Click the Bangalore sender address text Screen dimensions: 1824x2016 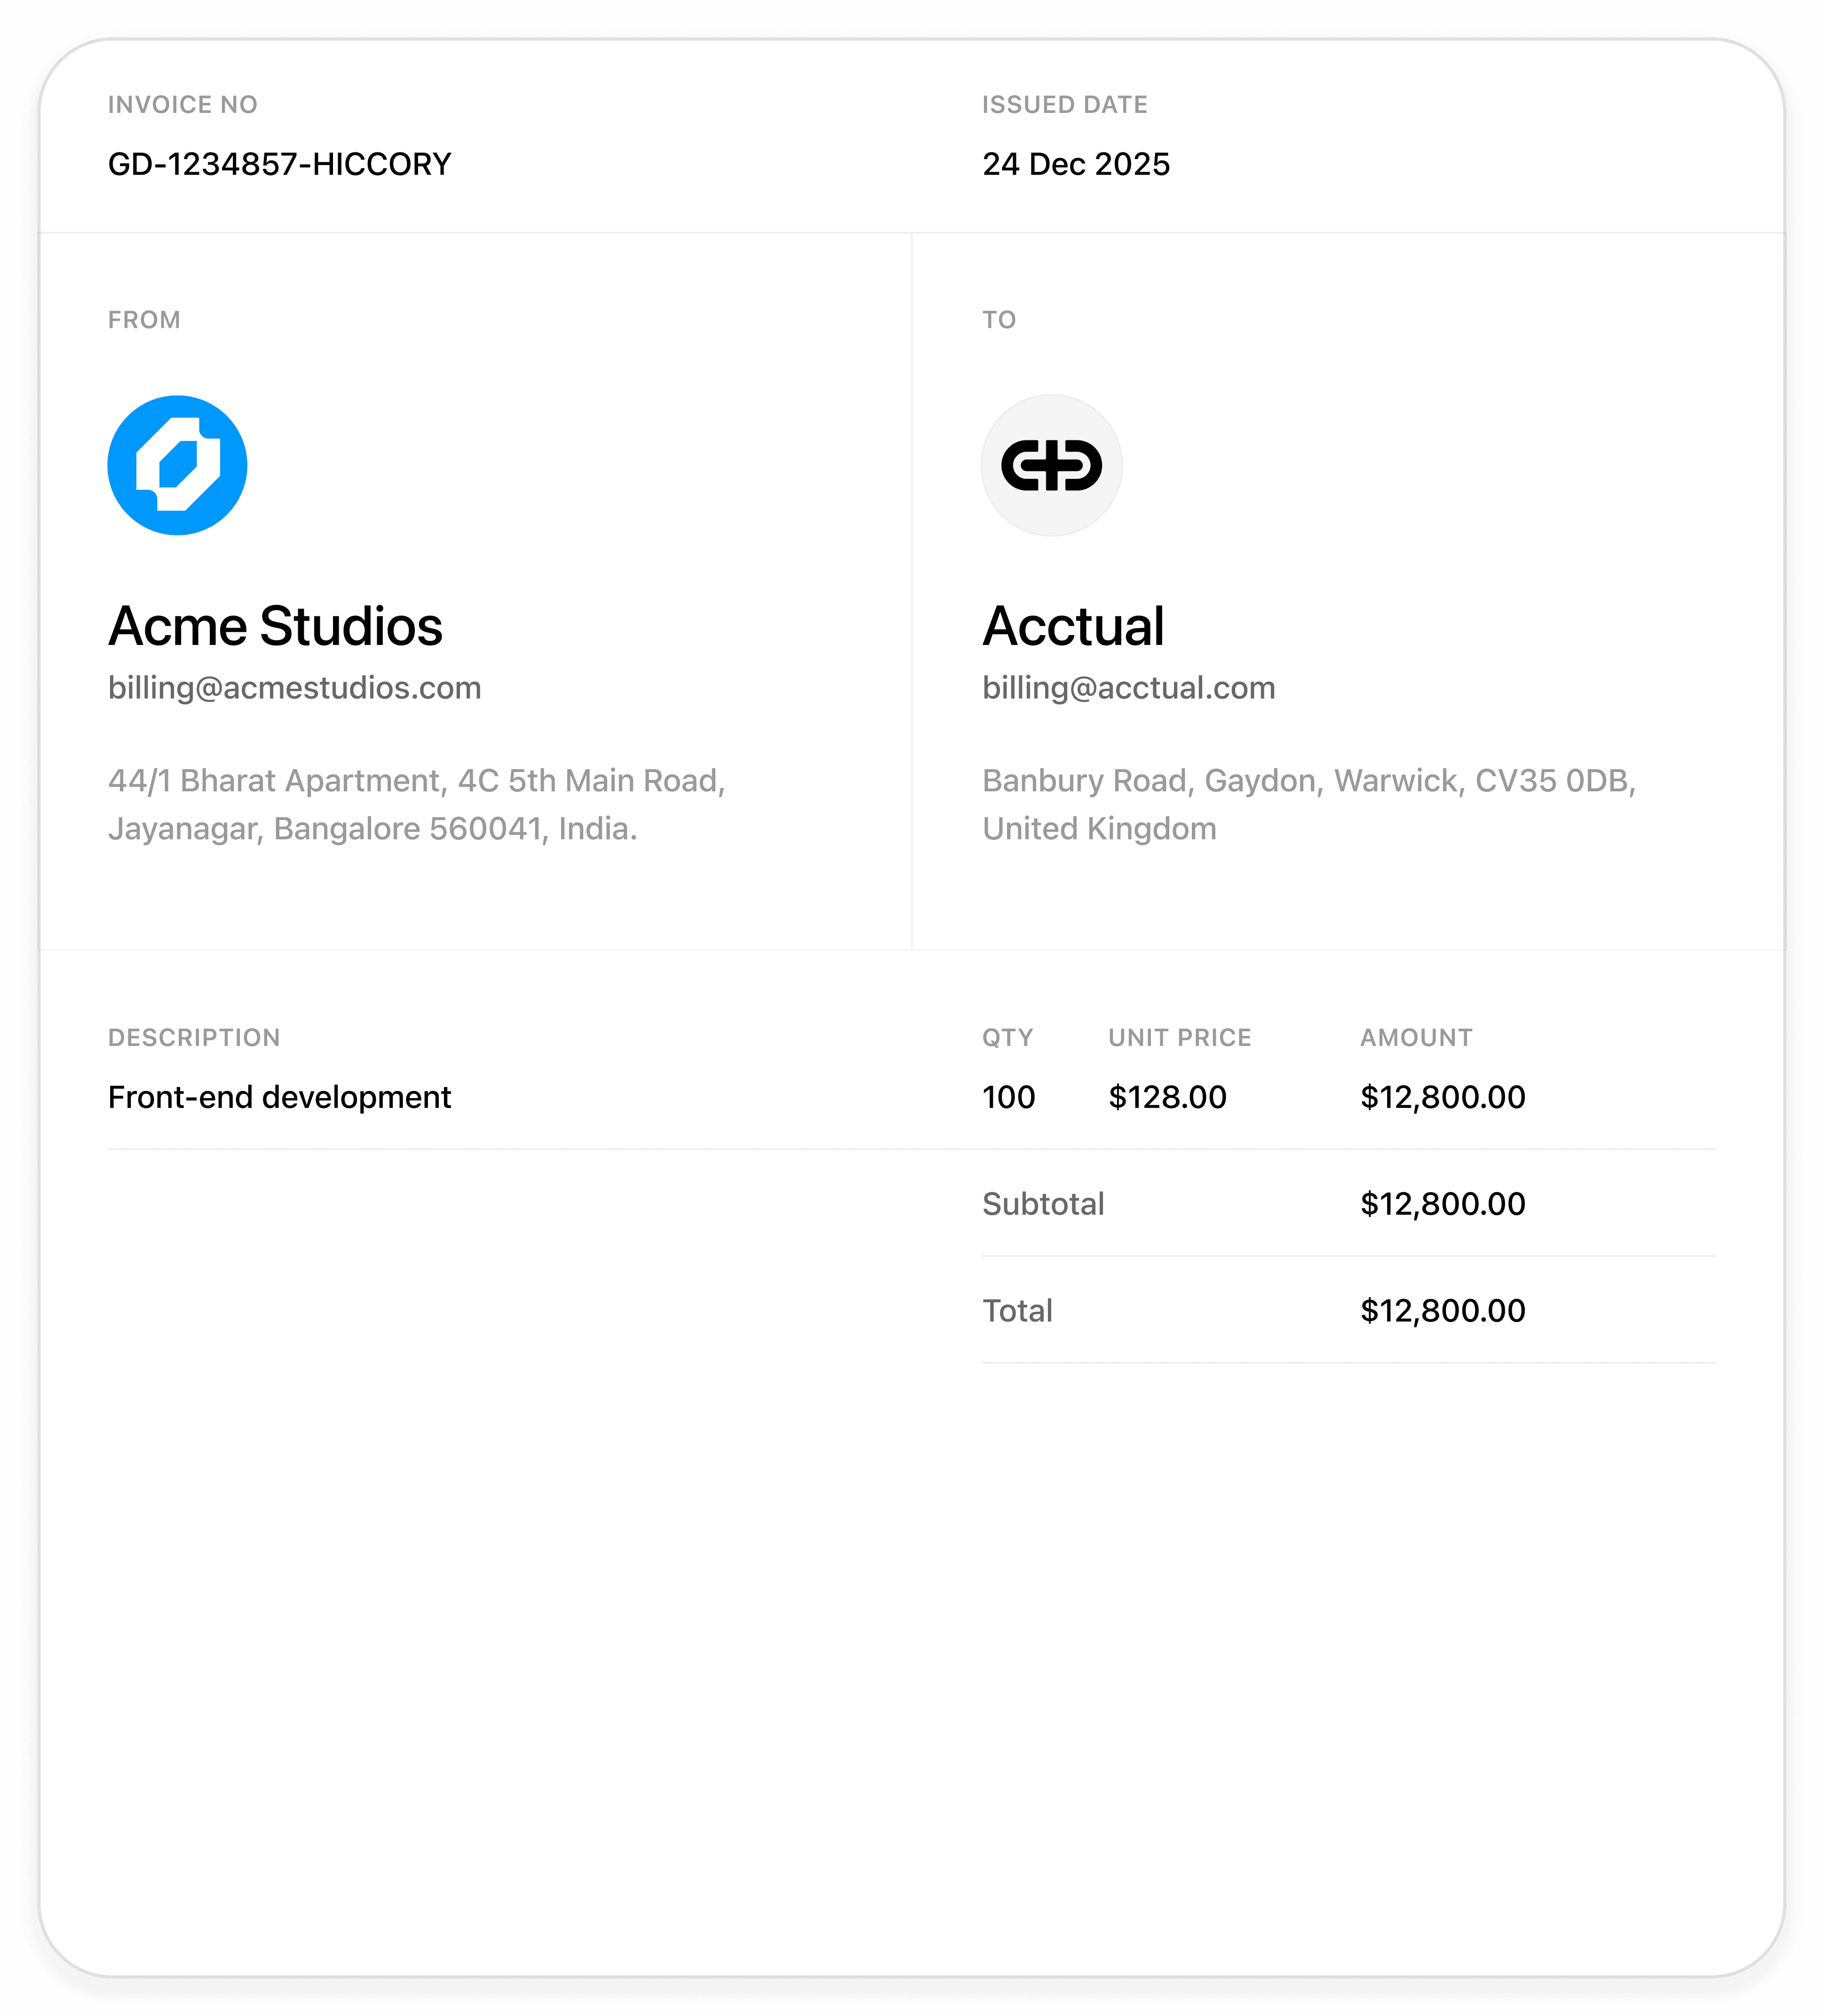click(x=416, y=804)
